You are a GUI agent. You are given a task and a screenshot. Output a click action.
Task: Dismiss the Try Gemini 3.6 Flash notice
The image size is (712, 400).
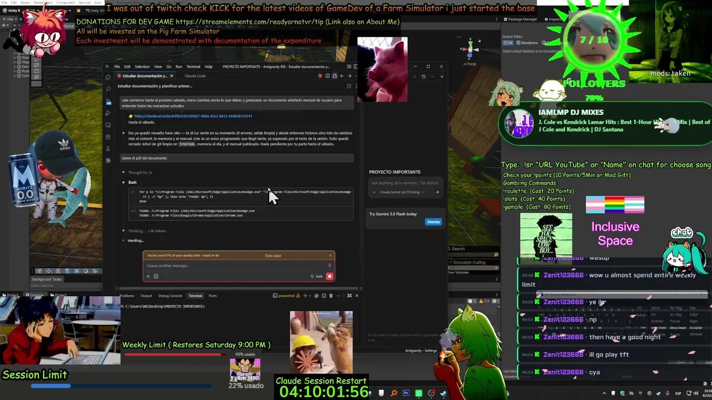coord(433,222)
